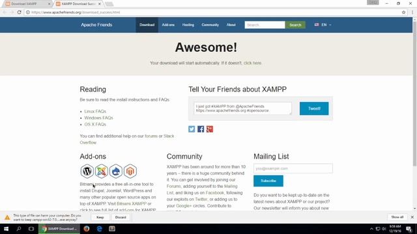This screenshot has width=417, height=234.
Task: Share on Facebook via the f icon
Action: (201, 129)
